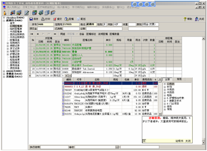Screen dimensions: 207x151
Task: Click the 诊断 diagnosis input field
Action: [x=104, y=28]
